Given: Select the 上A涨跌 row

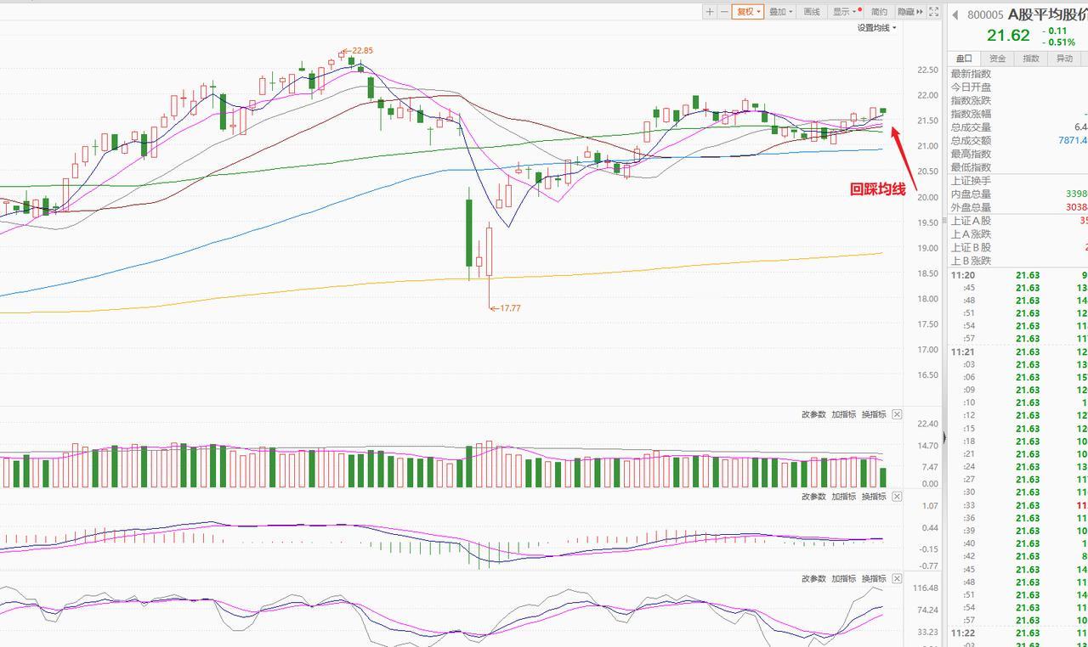Looking at the screenshot, I should (1017, 234).
